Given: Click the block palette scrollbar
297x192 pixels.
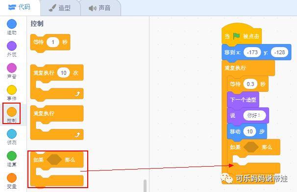Looking at the screenshot, I should coord(145,186).
